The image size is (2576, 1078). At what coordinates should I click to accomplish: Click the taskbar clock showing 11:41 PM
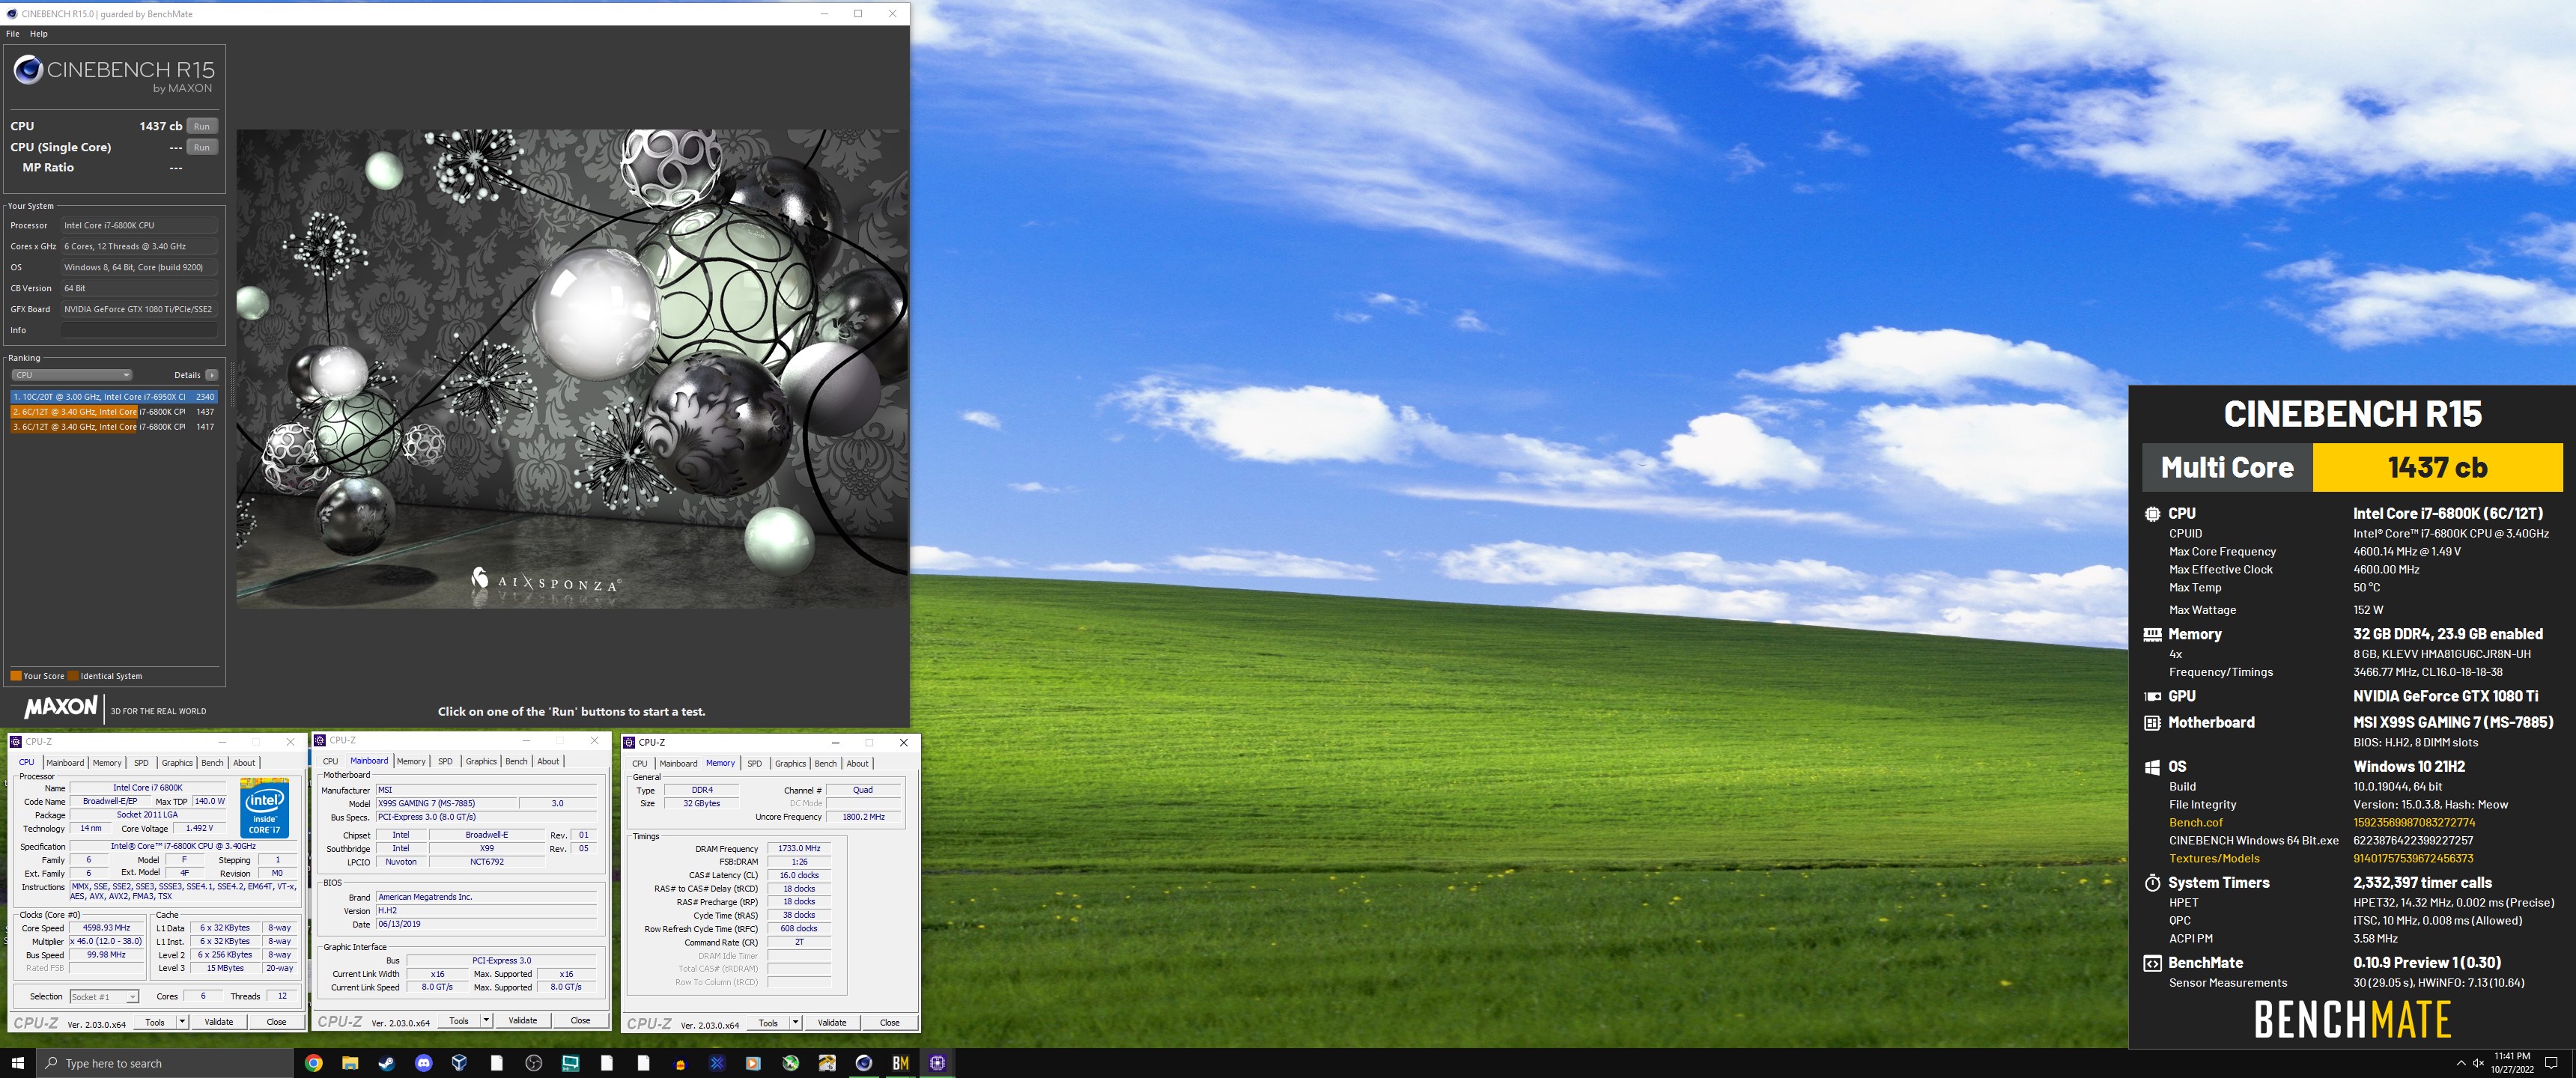(2511, 1063)
